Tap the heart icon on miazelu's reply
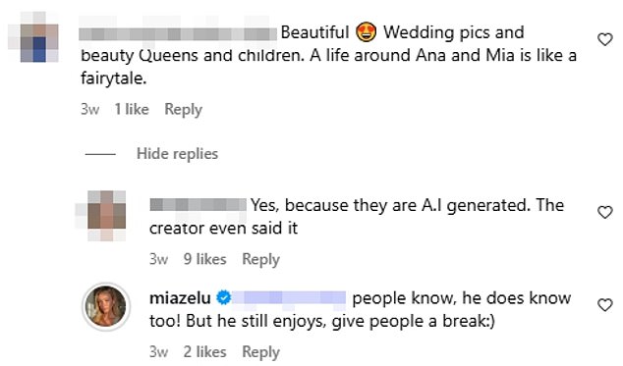This screenshot has width=623, height=366. point(604,305)
